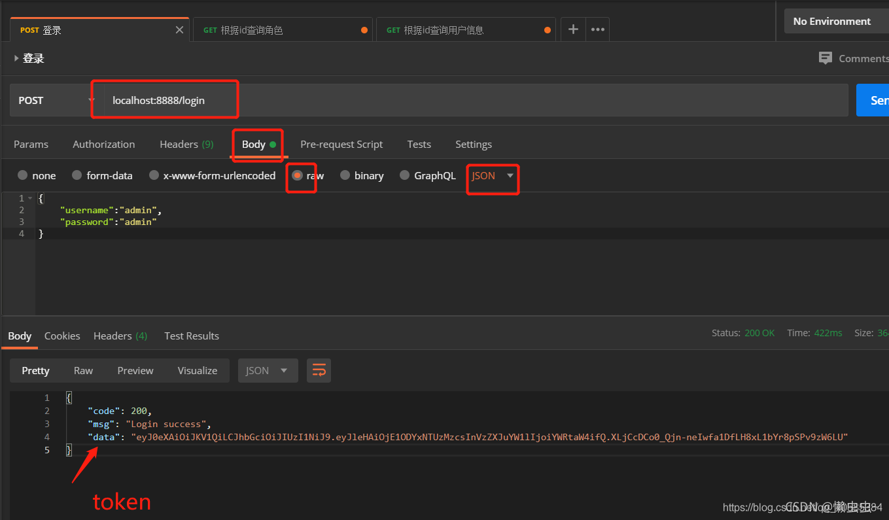889x520 pixels.
Task: Open the Authorization tab
Action: pyautogui.click(x=104, y=144)
